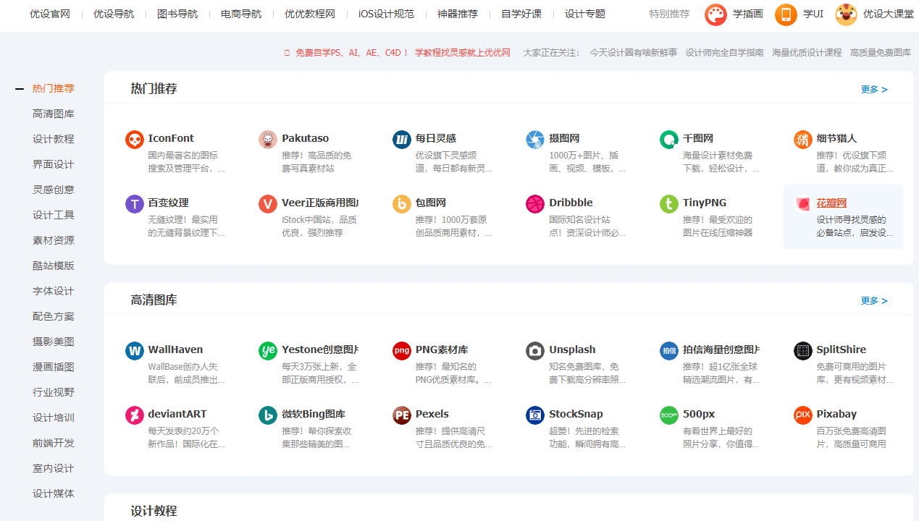This screenshot has height=521, width=919.
Task: Select 自学好课 in the top navigation
Action: tap(521, 14)
